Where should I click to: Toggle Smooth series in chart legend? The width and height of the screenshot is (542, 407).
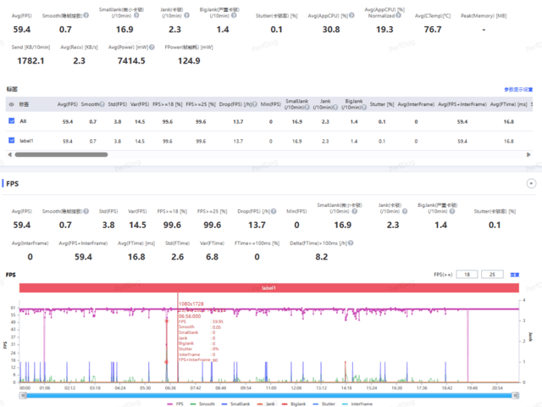202,402
